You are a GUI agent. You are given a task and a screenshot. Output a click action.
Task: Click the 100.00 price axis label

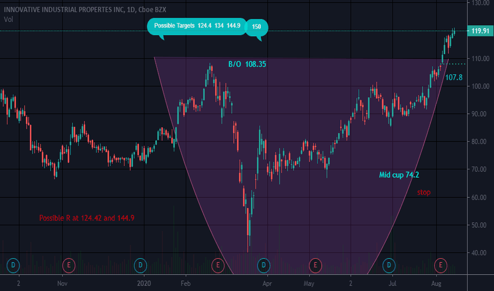[480, 86]
